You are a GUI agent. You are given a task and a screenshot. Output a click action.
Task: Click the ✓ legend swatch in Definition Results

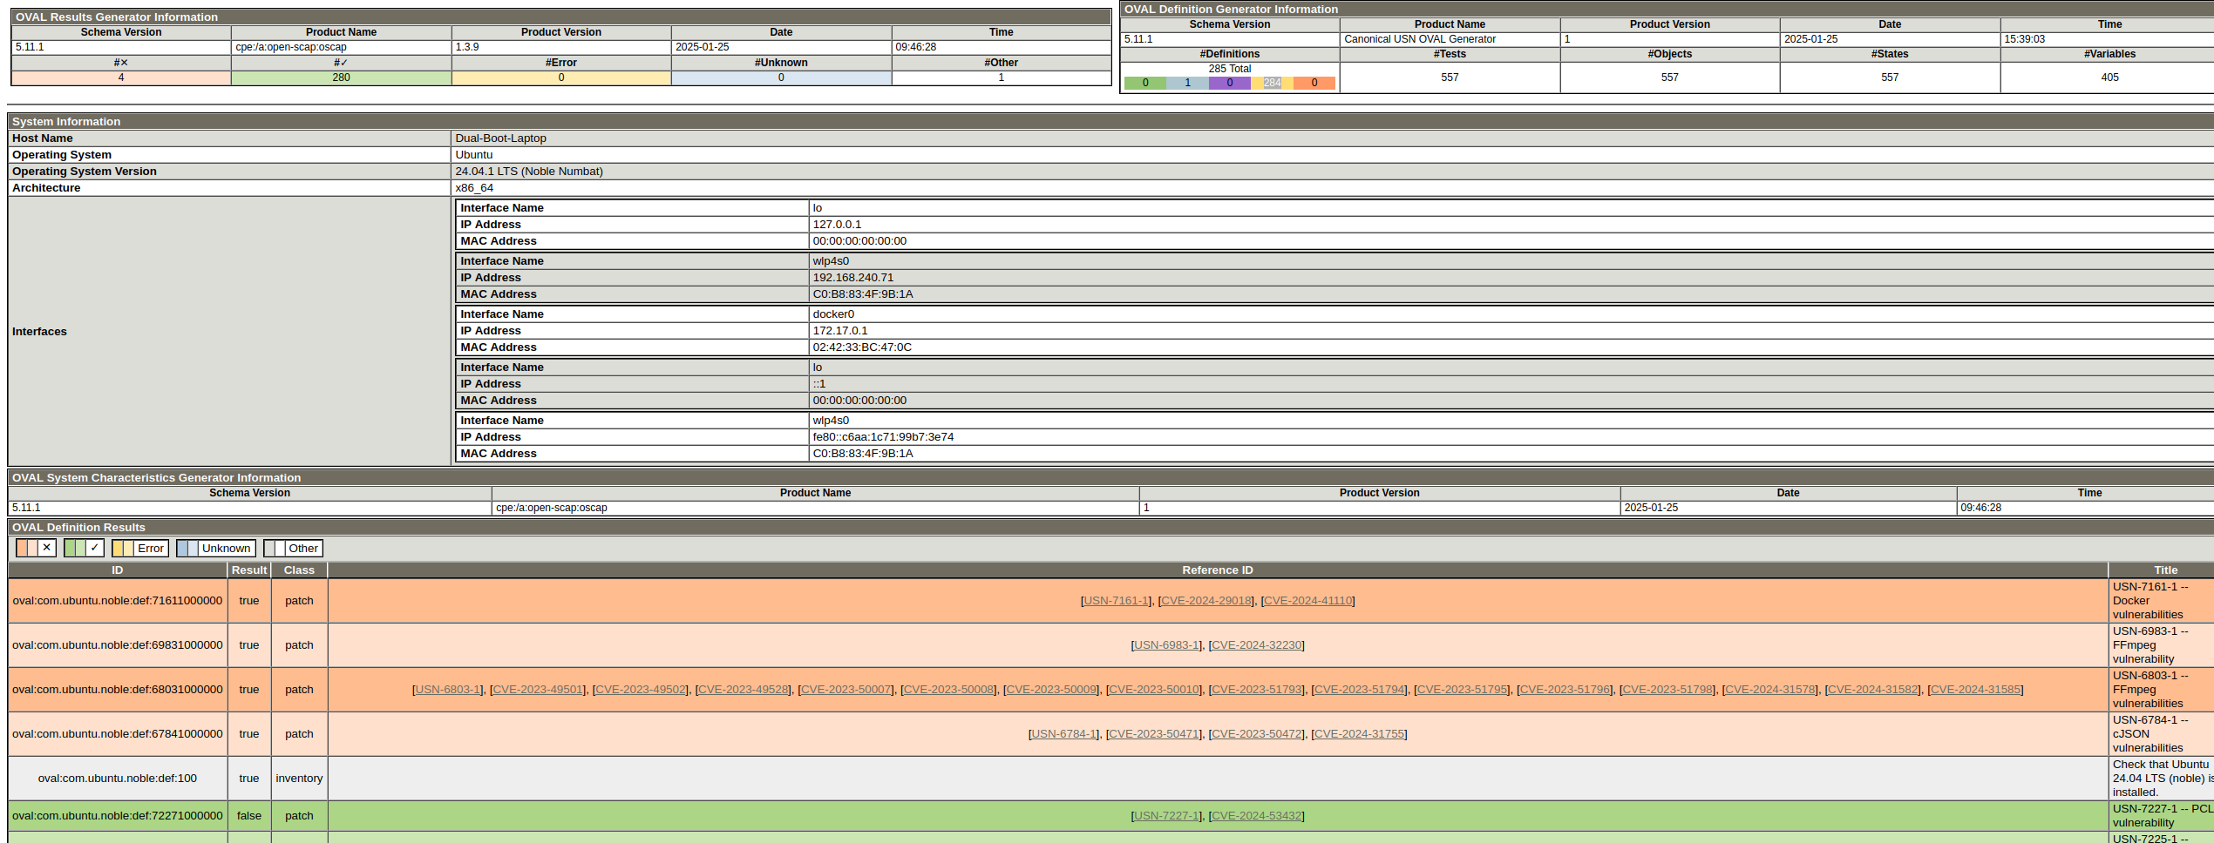tap(84, 548)
